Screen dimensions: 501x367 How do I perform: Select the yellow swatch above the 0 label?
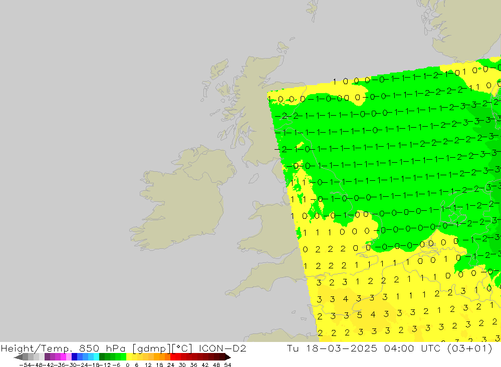[x=129, y=357]
